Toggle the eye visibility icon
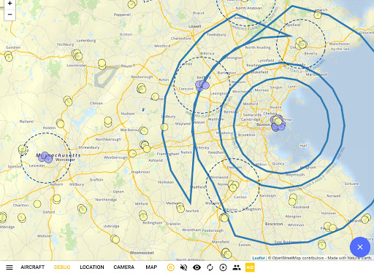Screen dimensions: 374x274 click(196, 267)
